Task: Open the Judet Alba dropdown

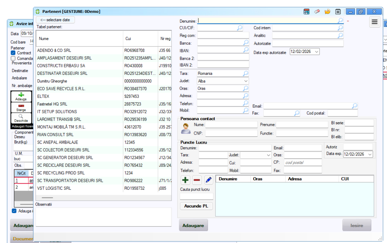Action: [x=246, y=81]
